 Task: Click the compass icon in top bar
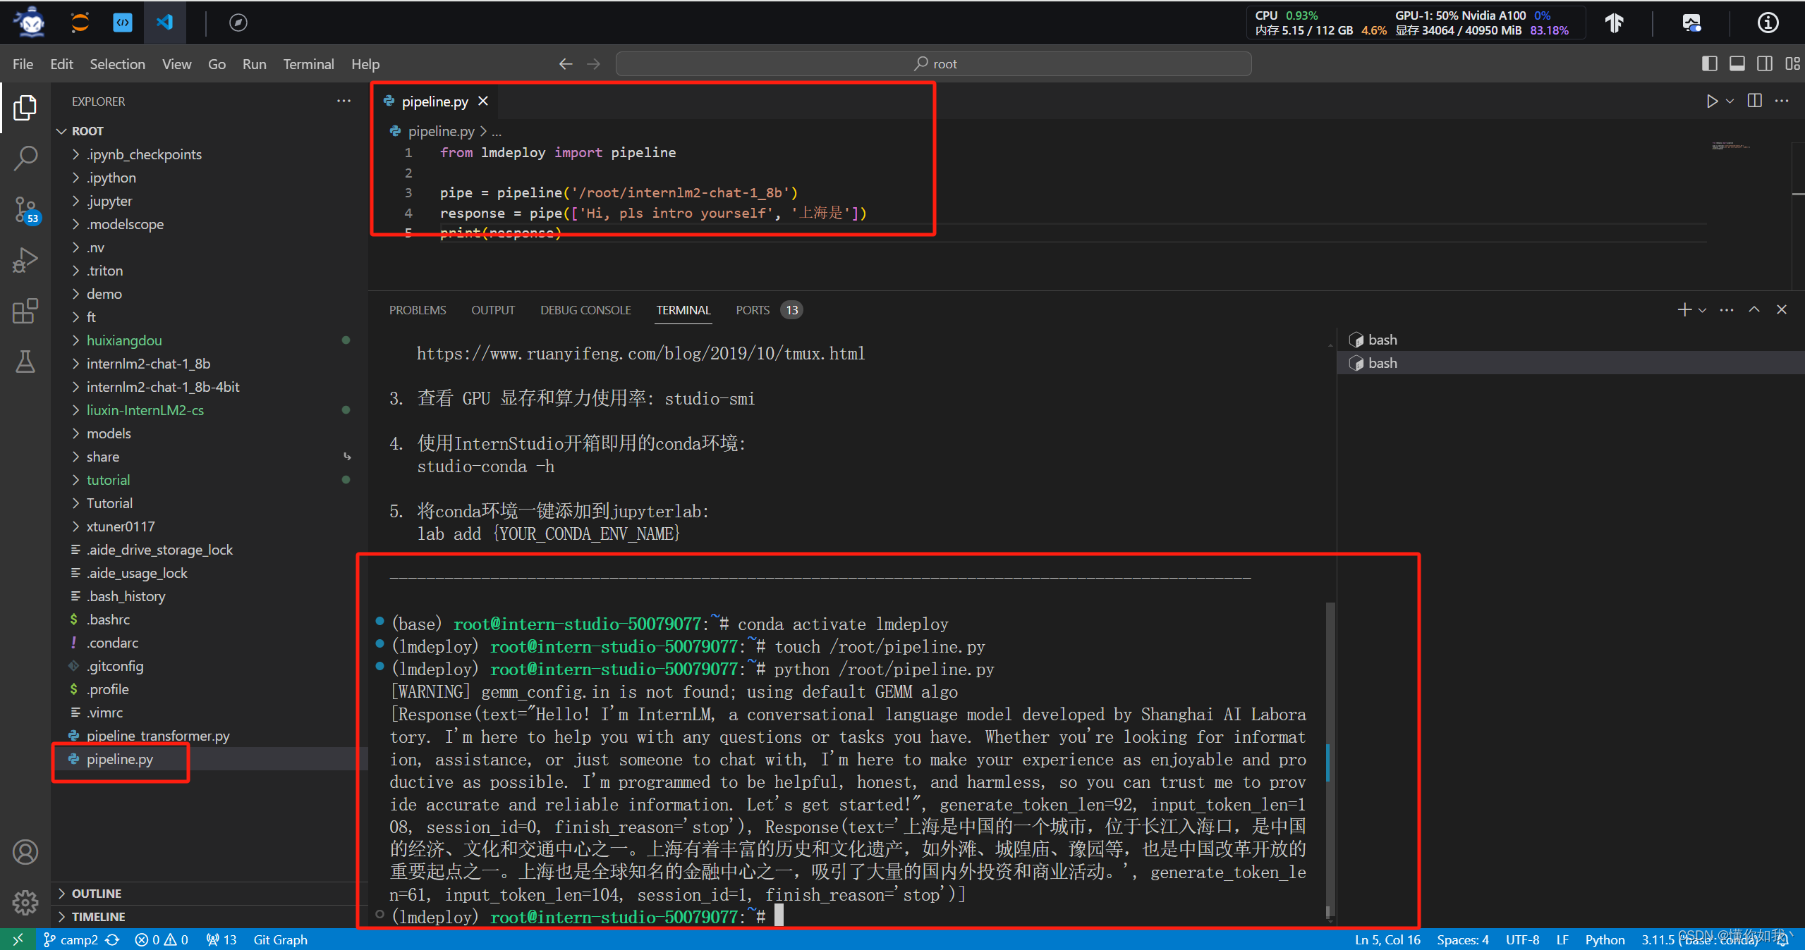(x=238, y=23)
